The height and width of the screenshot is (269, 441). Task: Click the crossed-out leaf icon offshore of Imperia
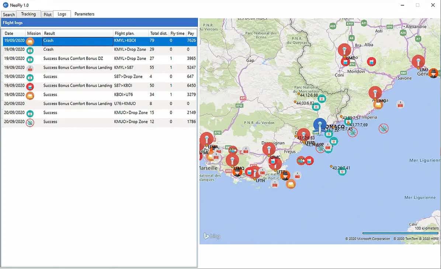point(383,128)
